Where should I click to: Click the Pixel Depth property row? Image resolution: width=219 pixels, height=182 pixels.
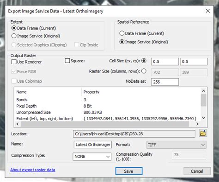click(x=107, y=106)
